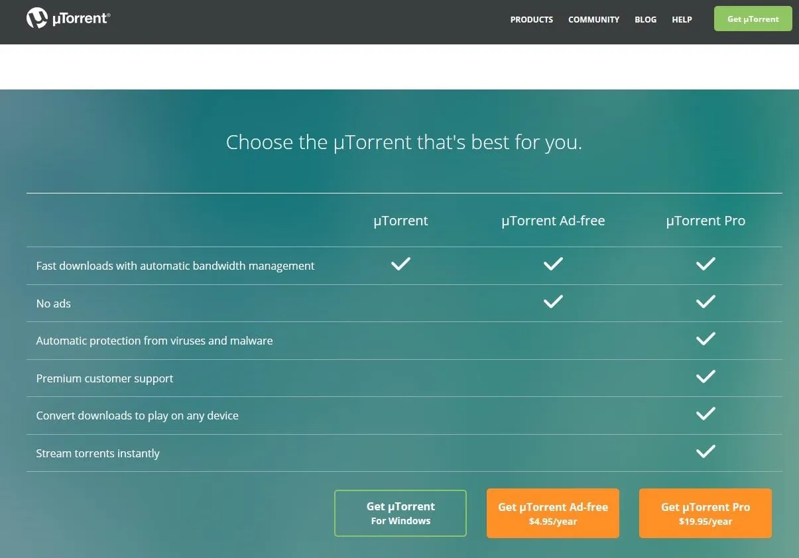Click Fast downloads checkmark under Pro column
The height and width of the screenshot is (558, 799).
tap(706, 264)
